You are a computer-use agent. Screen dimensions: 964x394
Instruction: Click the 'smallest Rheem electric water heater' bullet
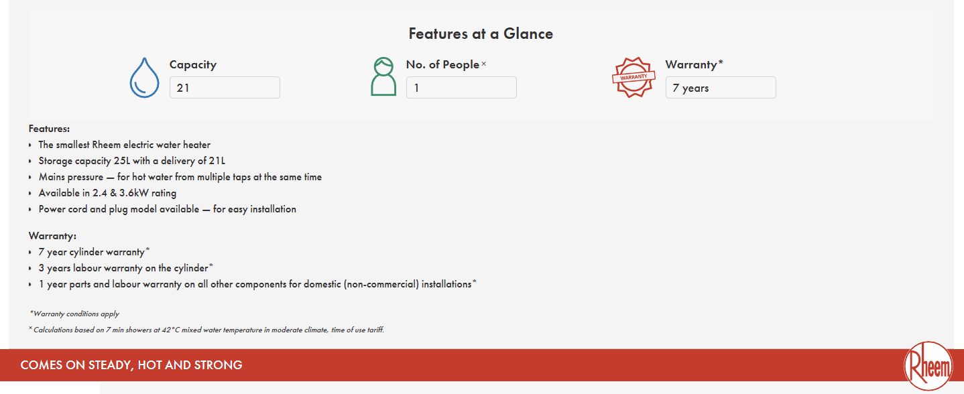125,145
